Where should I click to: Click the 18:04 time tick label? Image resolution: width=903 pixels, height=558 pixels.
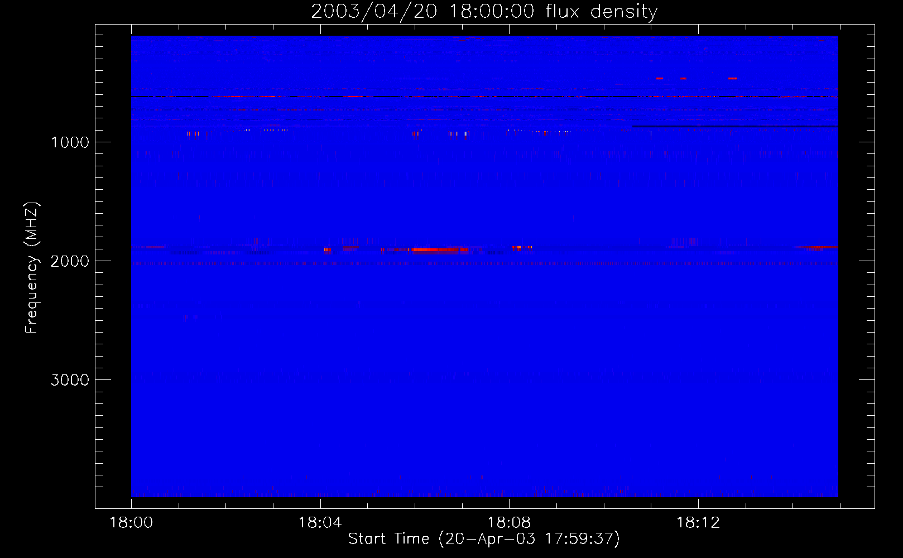point(320,523)
